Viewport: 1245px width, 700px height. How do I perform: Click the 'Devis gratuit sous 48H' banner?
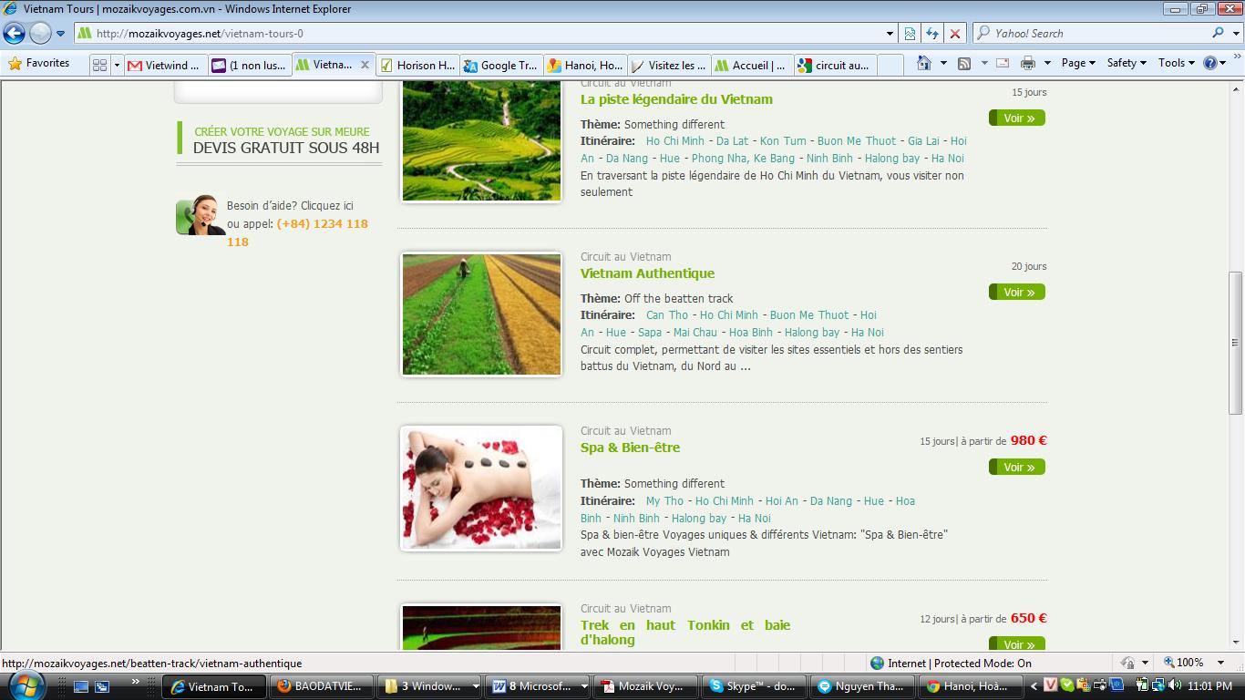[279, 139]
